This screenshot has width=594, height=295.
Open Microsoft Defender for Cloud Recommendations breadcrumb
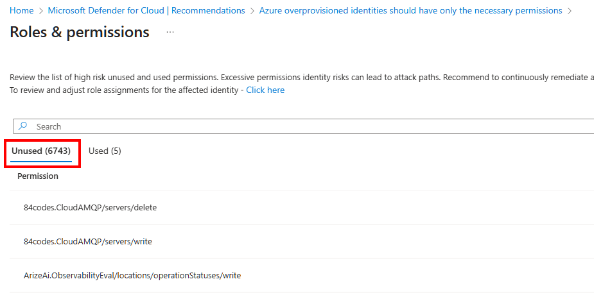pos(146,11)
